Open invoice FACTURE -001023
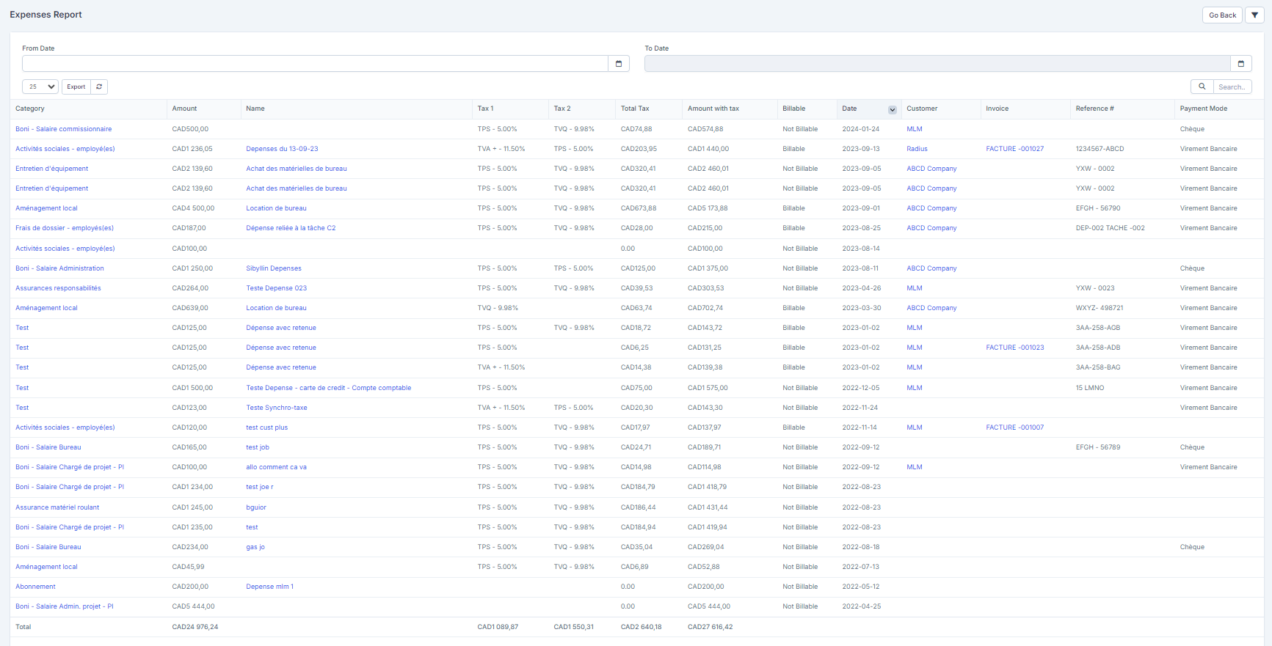1272x646 pixels. [x=1014, y=348]
